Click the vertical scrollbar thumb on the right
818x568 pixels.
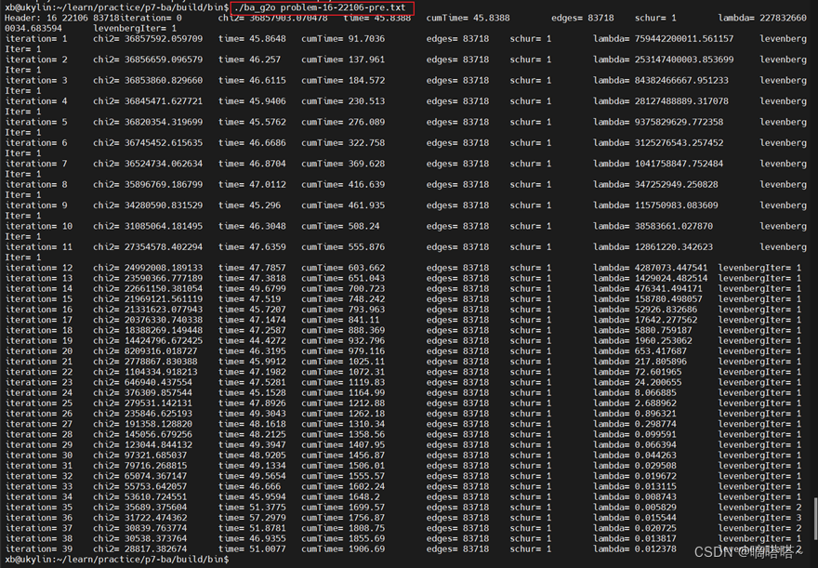point(815,519)
